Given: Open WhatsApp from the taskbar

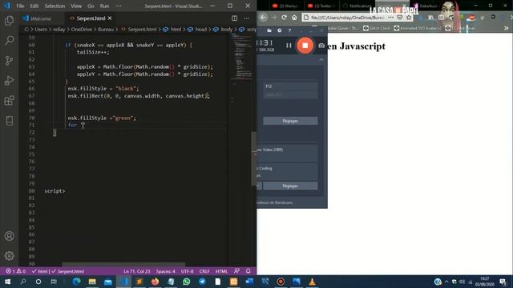Looking at the screenshot, I should [187, 282].
